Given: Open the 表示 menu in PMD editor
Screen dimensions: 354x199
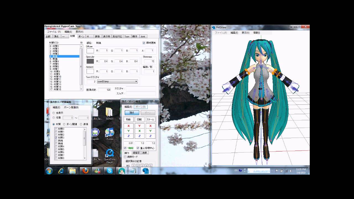Looking at the screenshot, I should tap(80, 32).
